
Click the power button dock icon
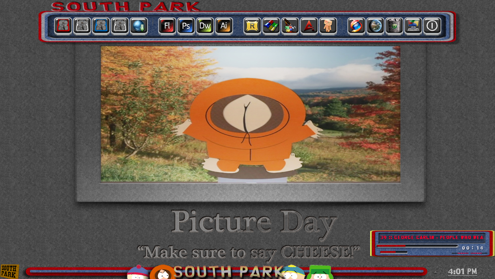tap(432, 26)
